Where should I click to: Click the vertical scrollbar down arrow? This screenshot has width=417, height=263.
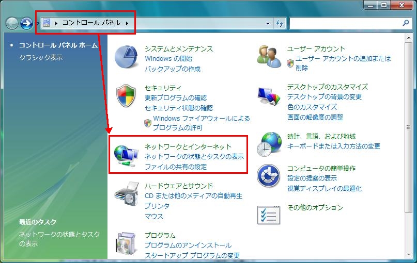[409, 255]
